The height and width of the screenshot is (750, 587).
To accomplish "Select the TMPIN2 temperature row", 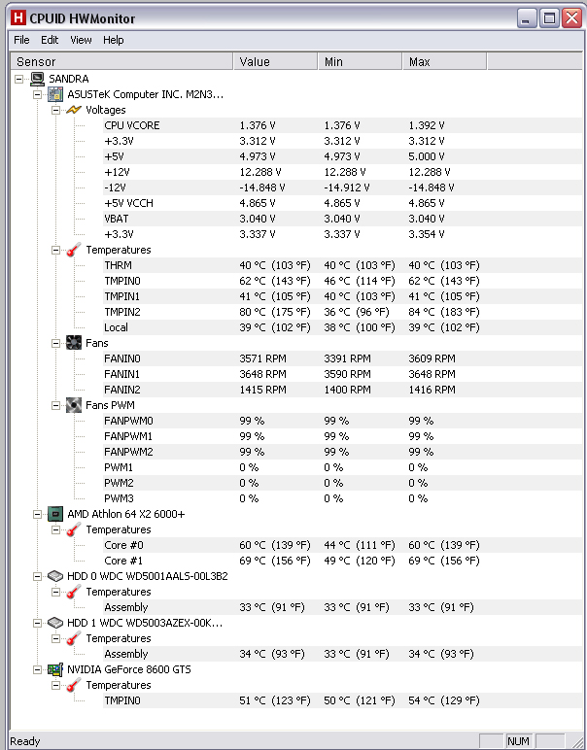I will pyautogui.click(x=342, y=312).
